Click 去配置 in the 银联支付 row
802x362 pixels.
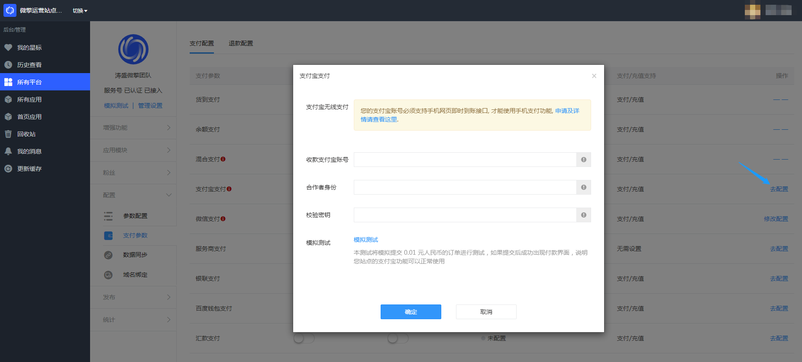pos(779,279)
